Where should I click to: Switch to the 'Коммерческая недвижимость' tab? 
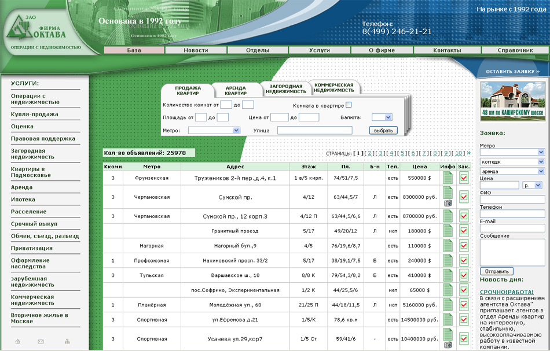click(x=333, y=87)
